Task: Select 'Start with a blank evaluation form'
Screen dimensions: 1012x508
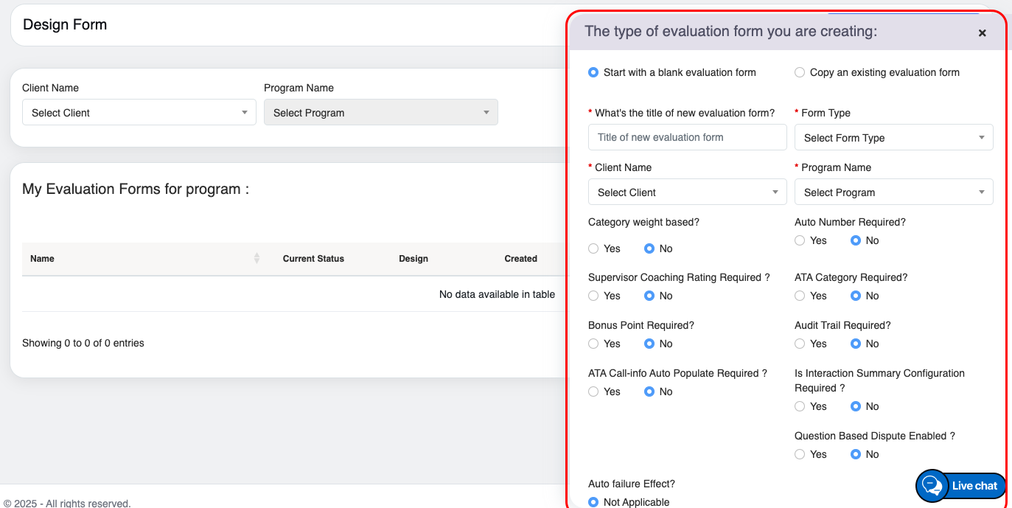Action: coord(593,72)
